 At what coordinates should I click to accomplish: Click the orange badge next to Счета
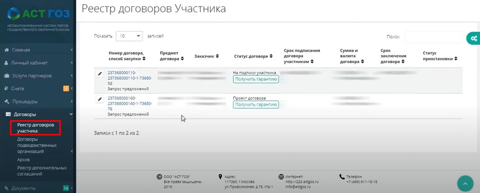coord(66,89)
